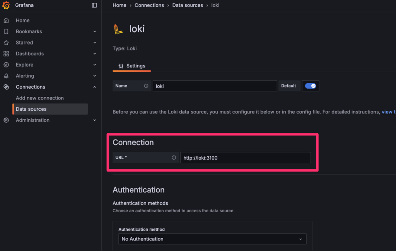The width and height of the screenshot is (396, 251).
Task: Expand the Explore section chevron
Action: (95, 65)
